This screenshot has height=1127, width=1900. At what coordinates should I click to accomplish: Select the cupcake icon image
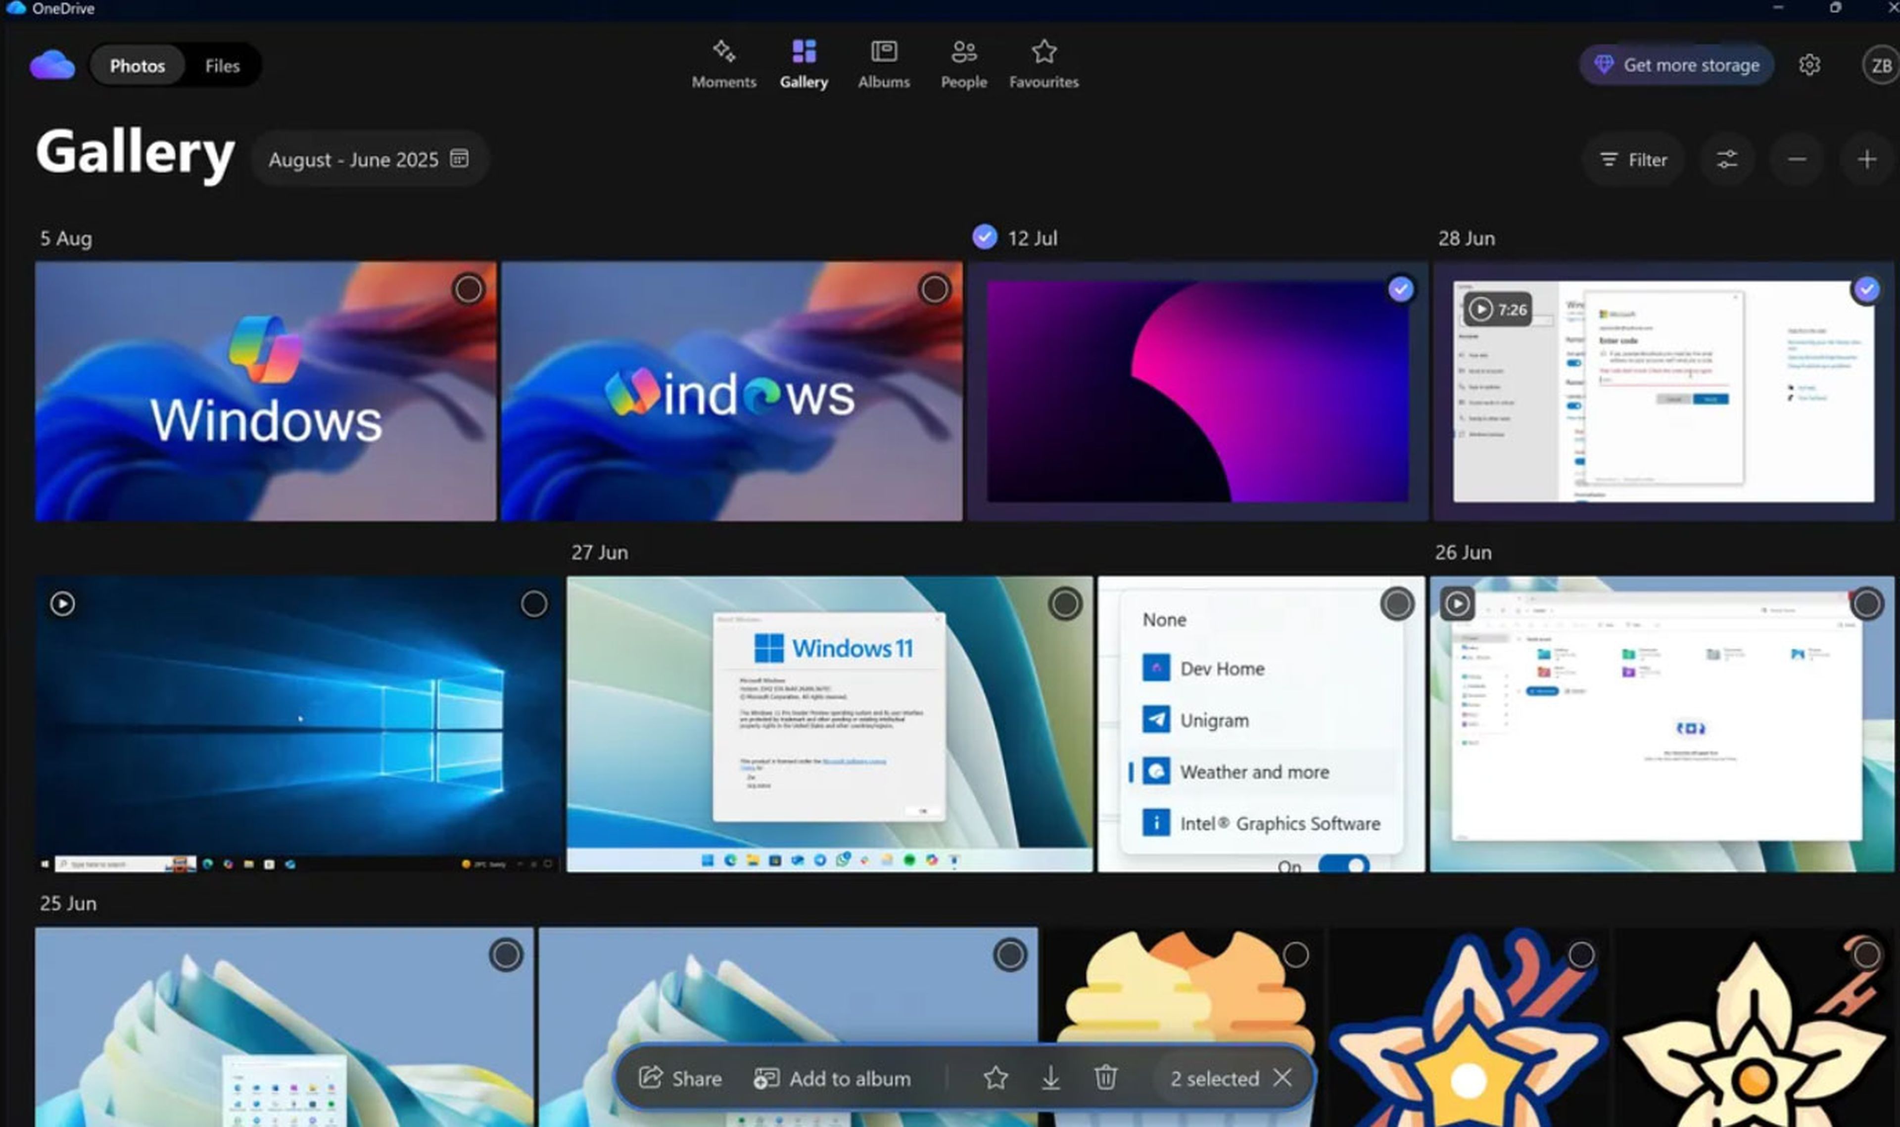coord(1295,954)
